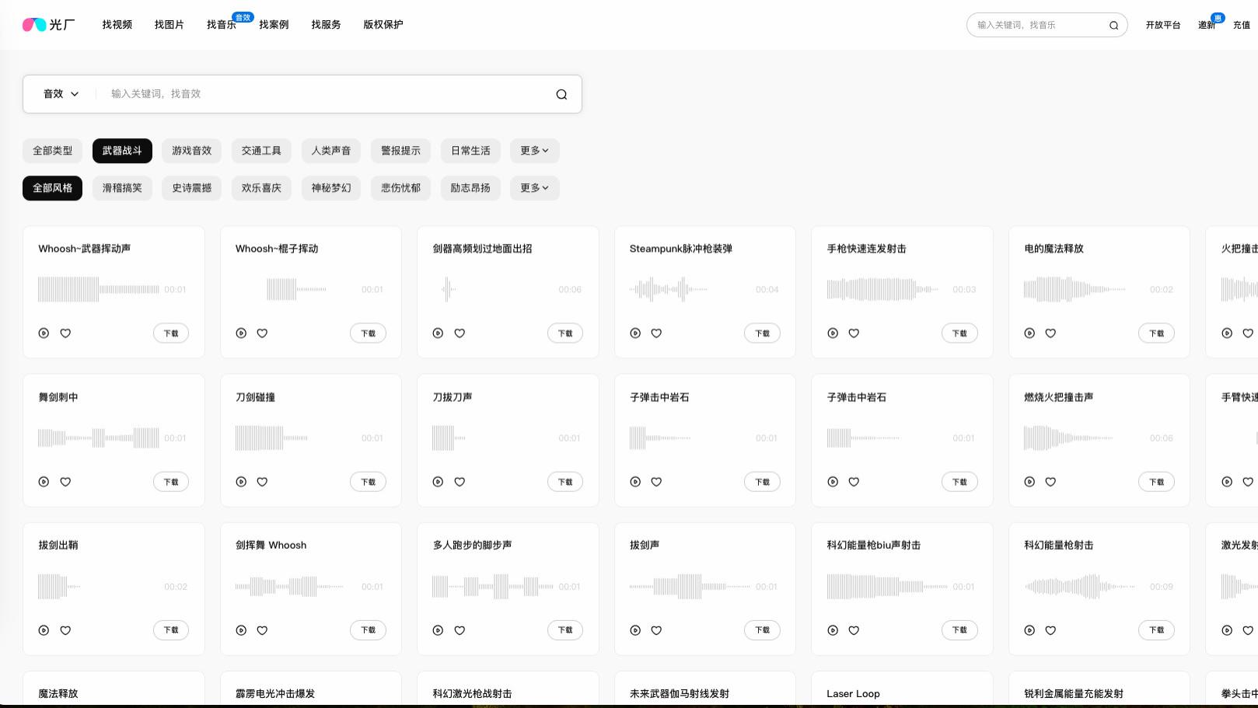The width and height of the screenshot is (1258, 708).
Task: Select the 史诗震撼 style filter
Action: [191, 188]
